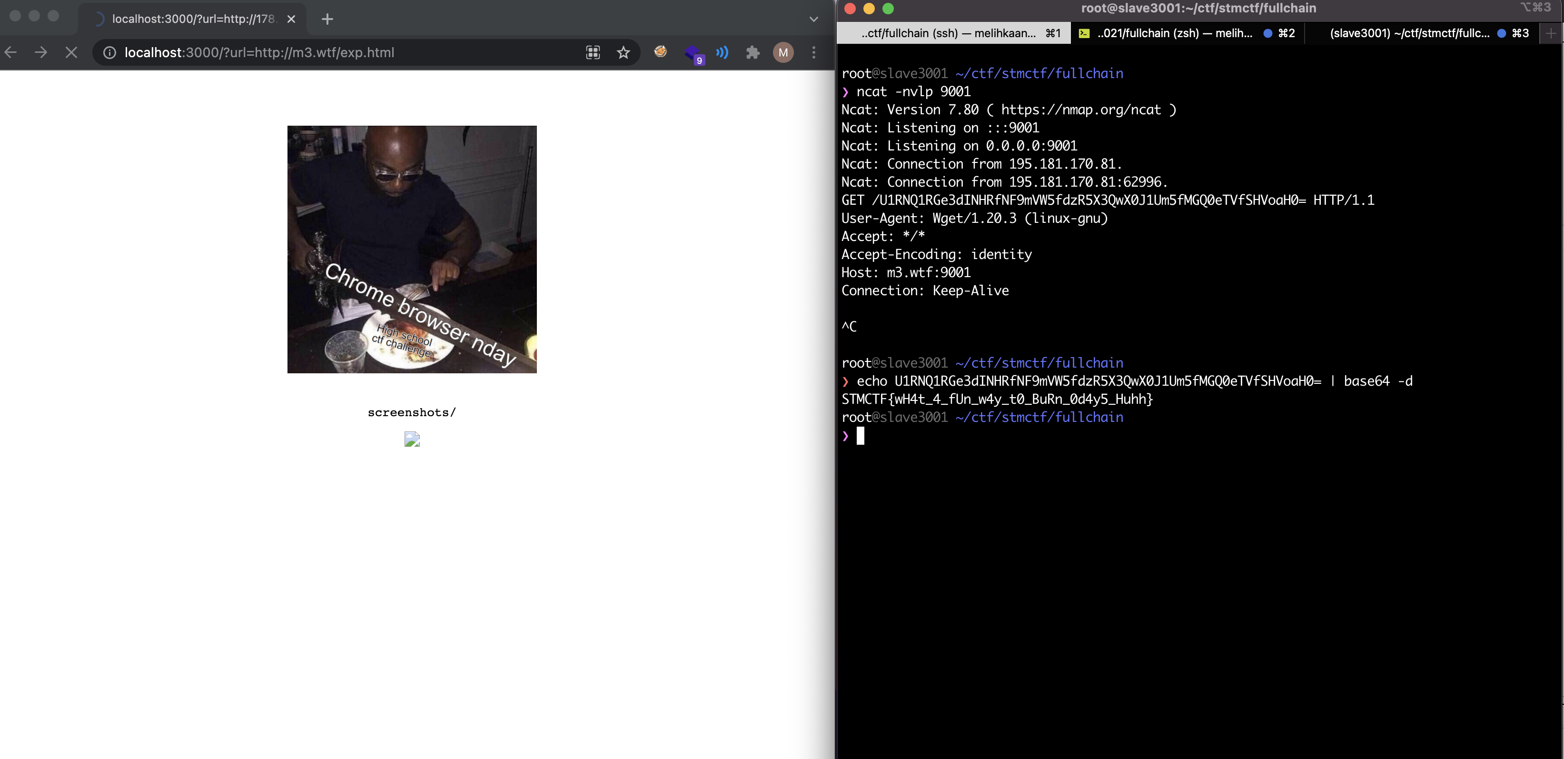
Task: Switch to terminal tab (slave3001) ⌘3
Action: pyautogui.click(x=1422, y=33)
